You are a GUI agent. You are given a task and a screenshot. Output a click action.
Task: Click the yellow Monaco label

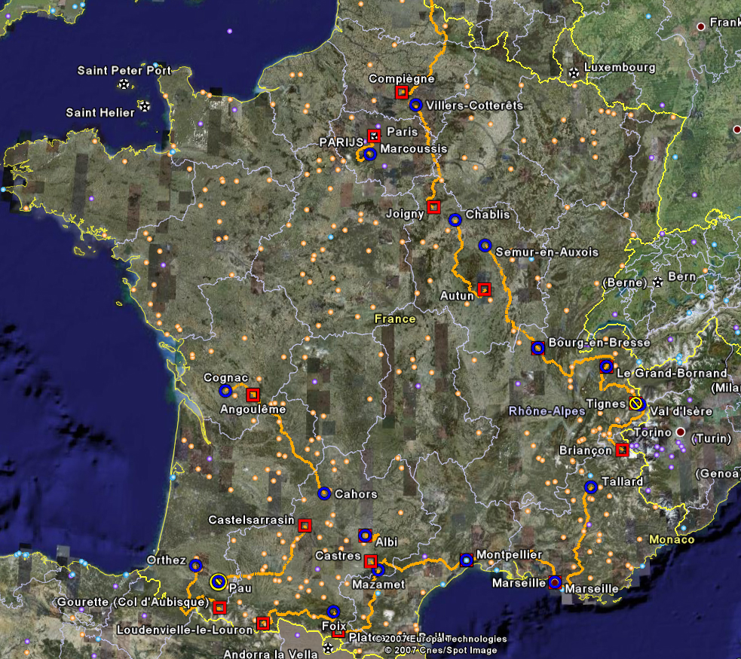[672, 539]
